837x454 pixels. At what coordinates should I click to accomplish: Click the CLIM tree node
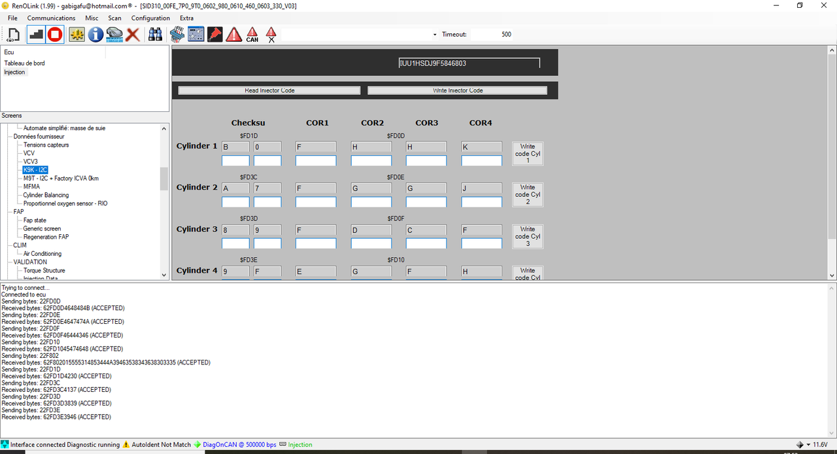point(20,245)
